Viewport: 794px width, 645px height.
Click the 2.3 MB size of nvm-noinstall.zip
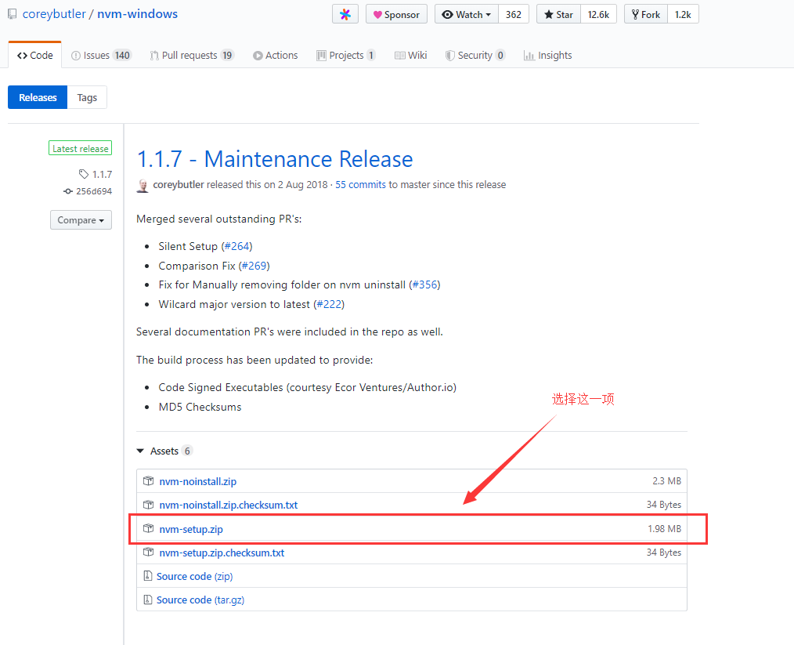pos(666,481)
